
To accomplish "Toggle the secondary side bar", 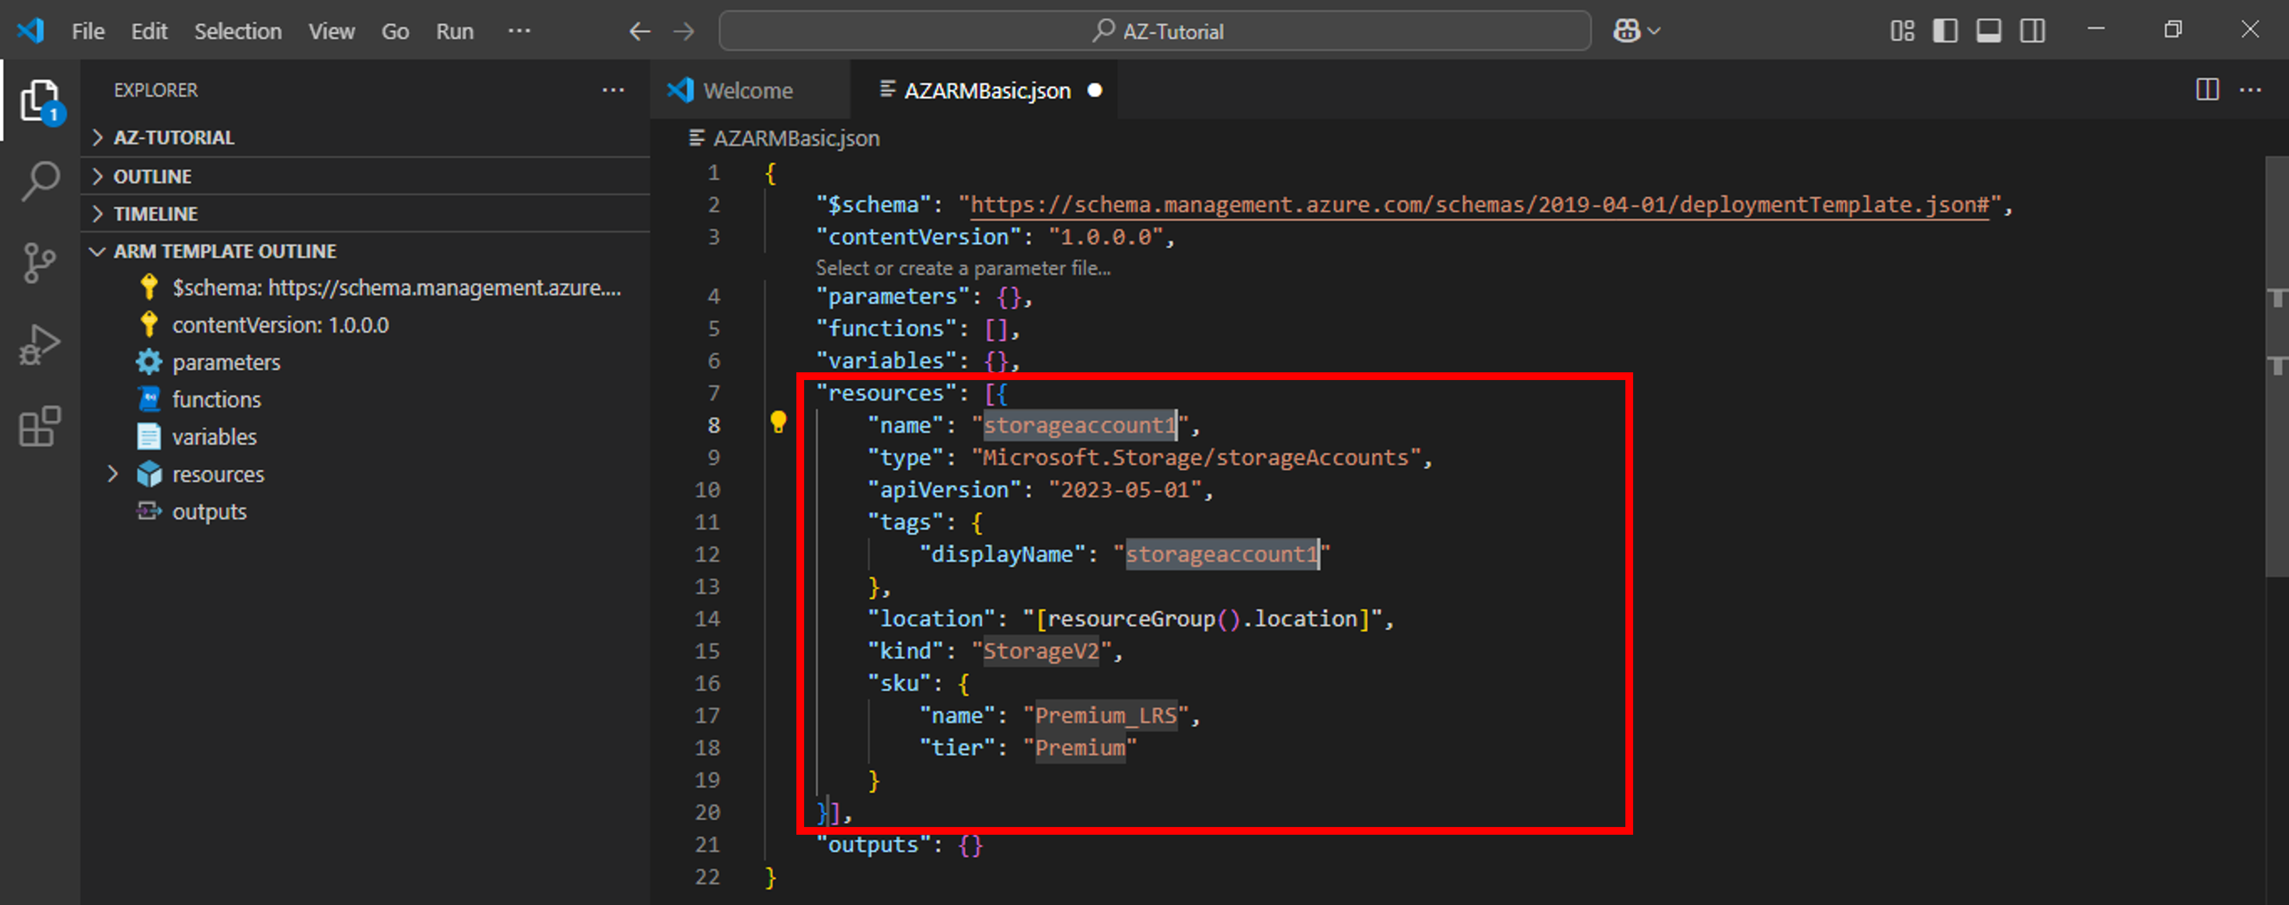I will pyautogui.click(x=2032, y=31).
